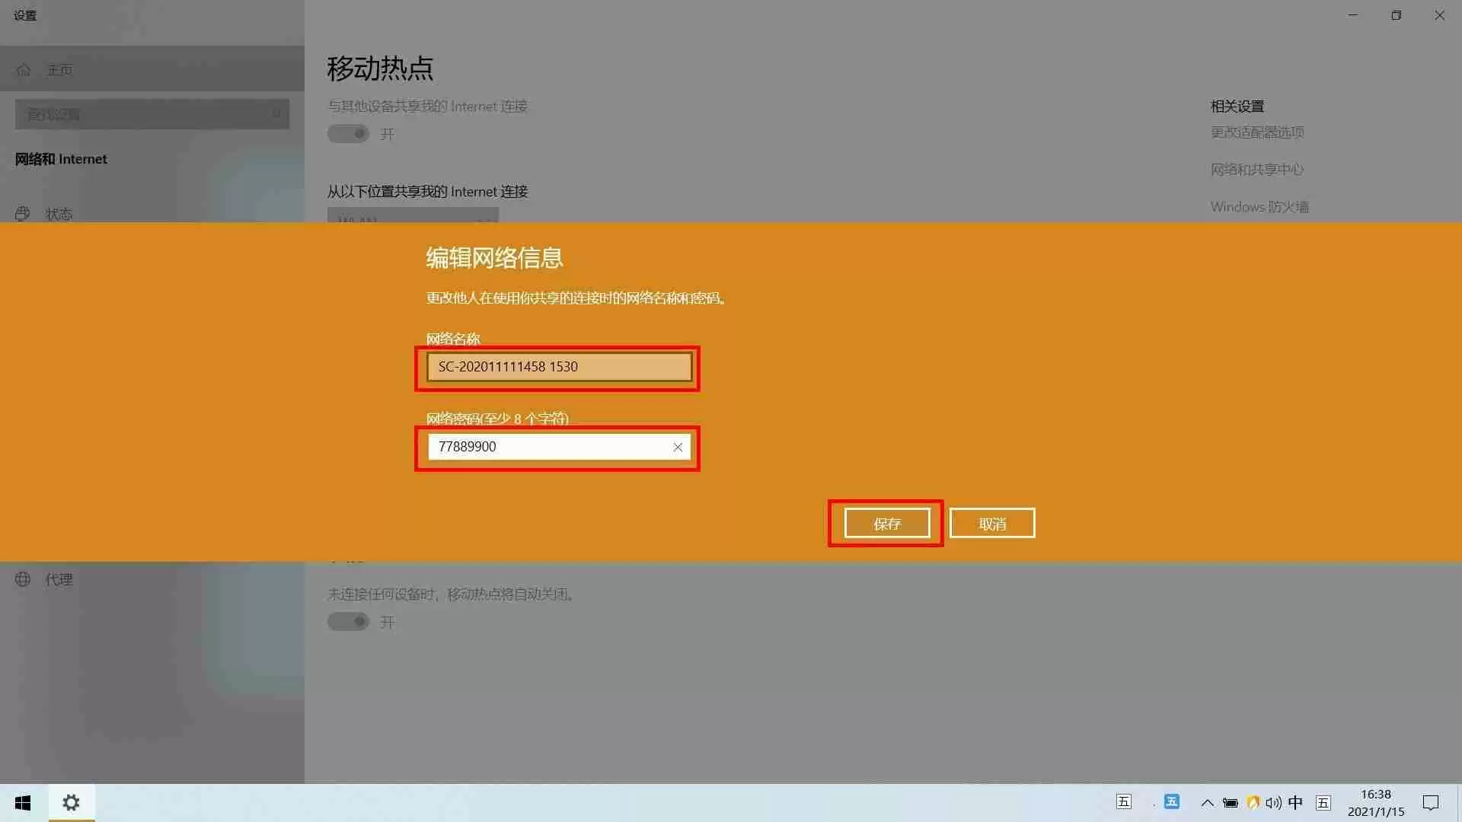Turn off the Internet connection sharing toggle

pos(348,133)
